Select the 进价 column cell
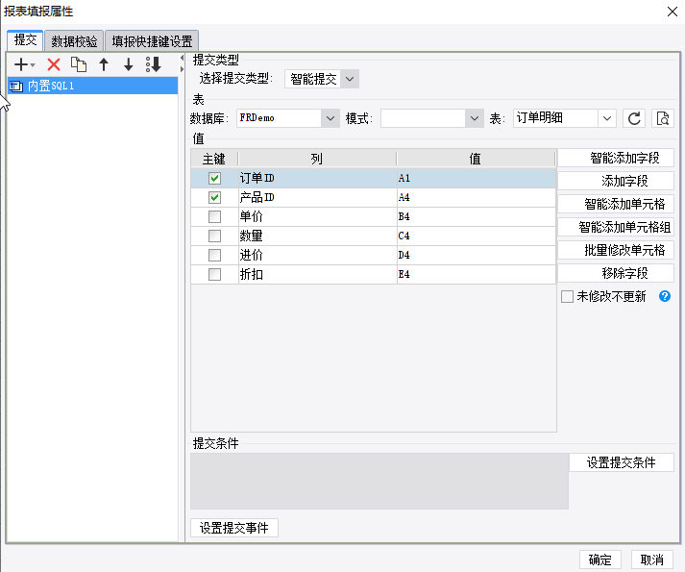Screen dimensions: 685x572 click(x=317, y=255)
